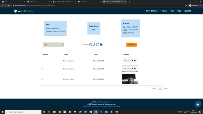Open a new browser tab
The height and width of the screenshot is (114, 203).
130,2
